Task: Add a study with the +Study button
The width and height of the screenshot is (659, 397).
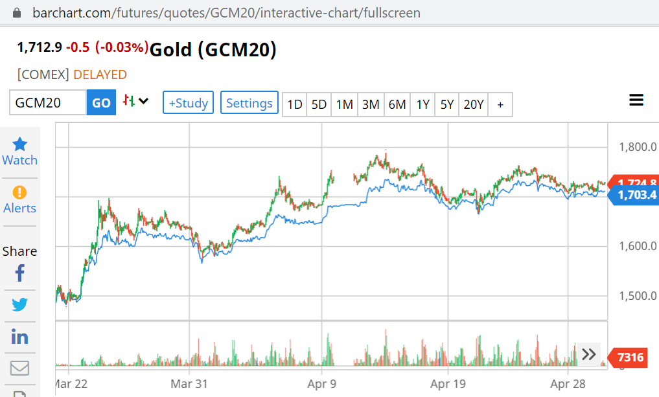Action: pyautogui.click(x=188, y=102)
